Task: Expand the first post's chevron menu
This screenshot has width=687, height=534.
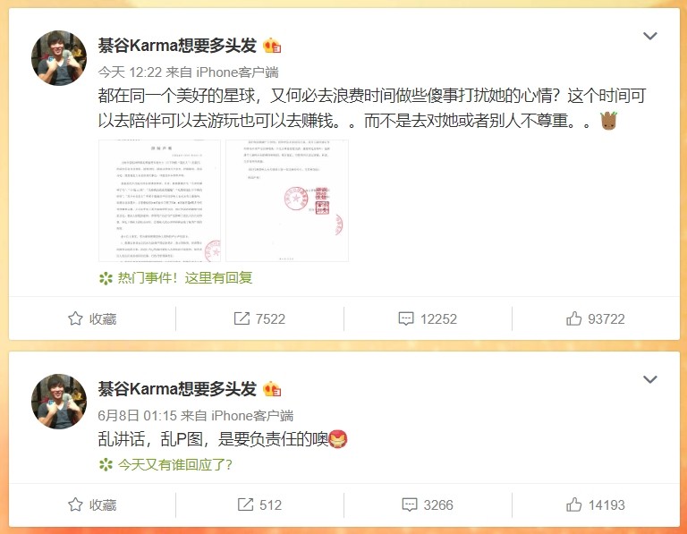Action: pos(649,36)
